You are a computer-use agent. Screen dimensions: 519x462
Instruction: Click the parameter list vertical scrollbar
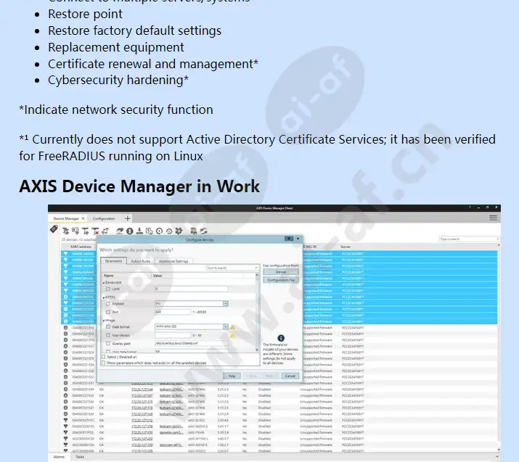tap(257, 312)
